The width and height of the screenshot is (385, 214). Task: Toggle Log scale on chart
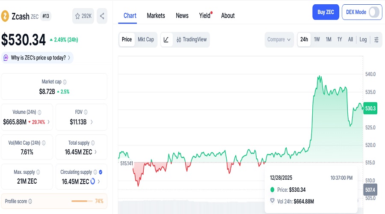pyautogui.click(x=363, y=39)
